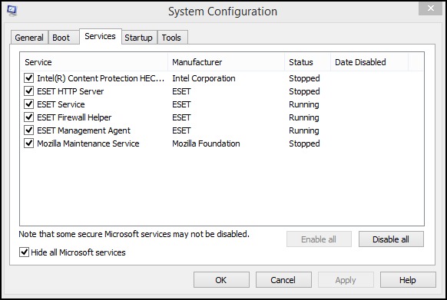Uncheck ESET HTTP Server service
The image size is (447, 300).
coord(28,91)
